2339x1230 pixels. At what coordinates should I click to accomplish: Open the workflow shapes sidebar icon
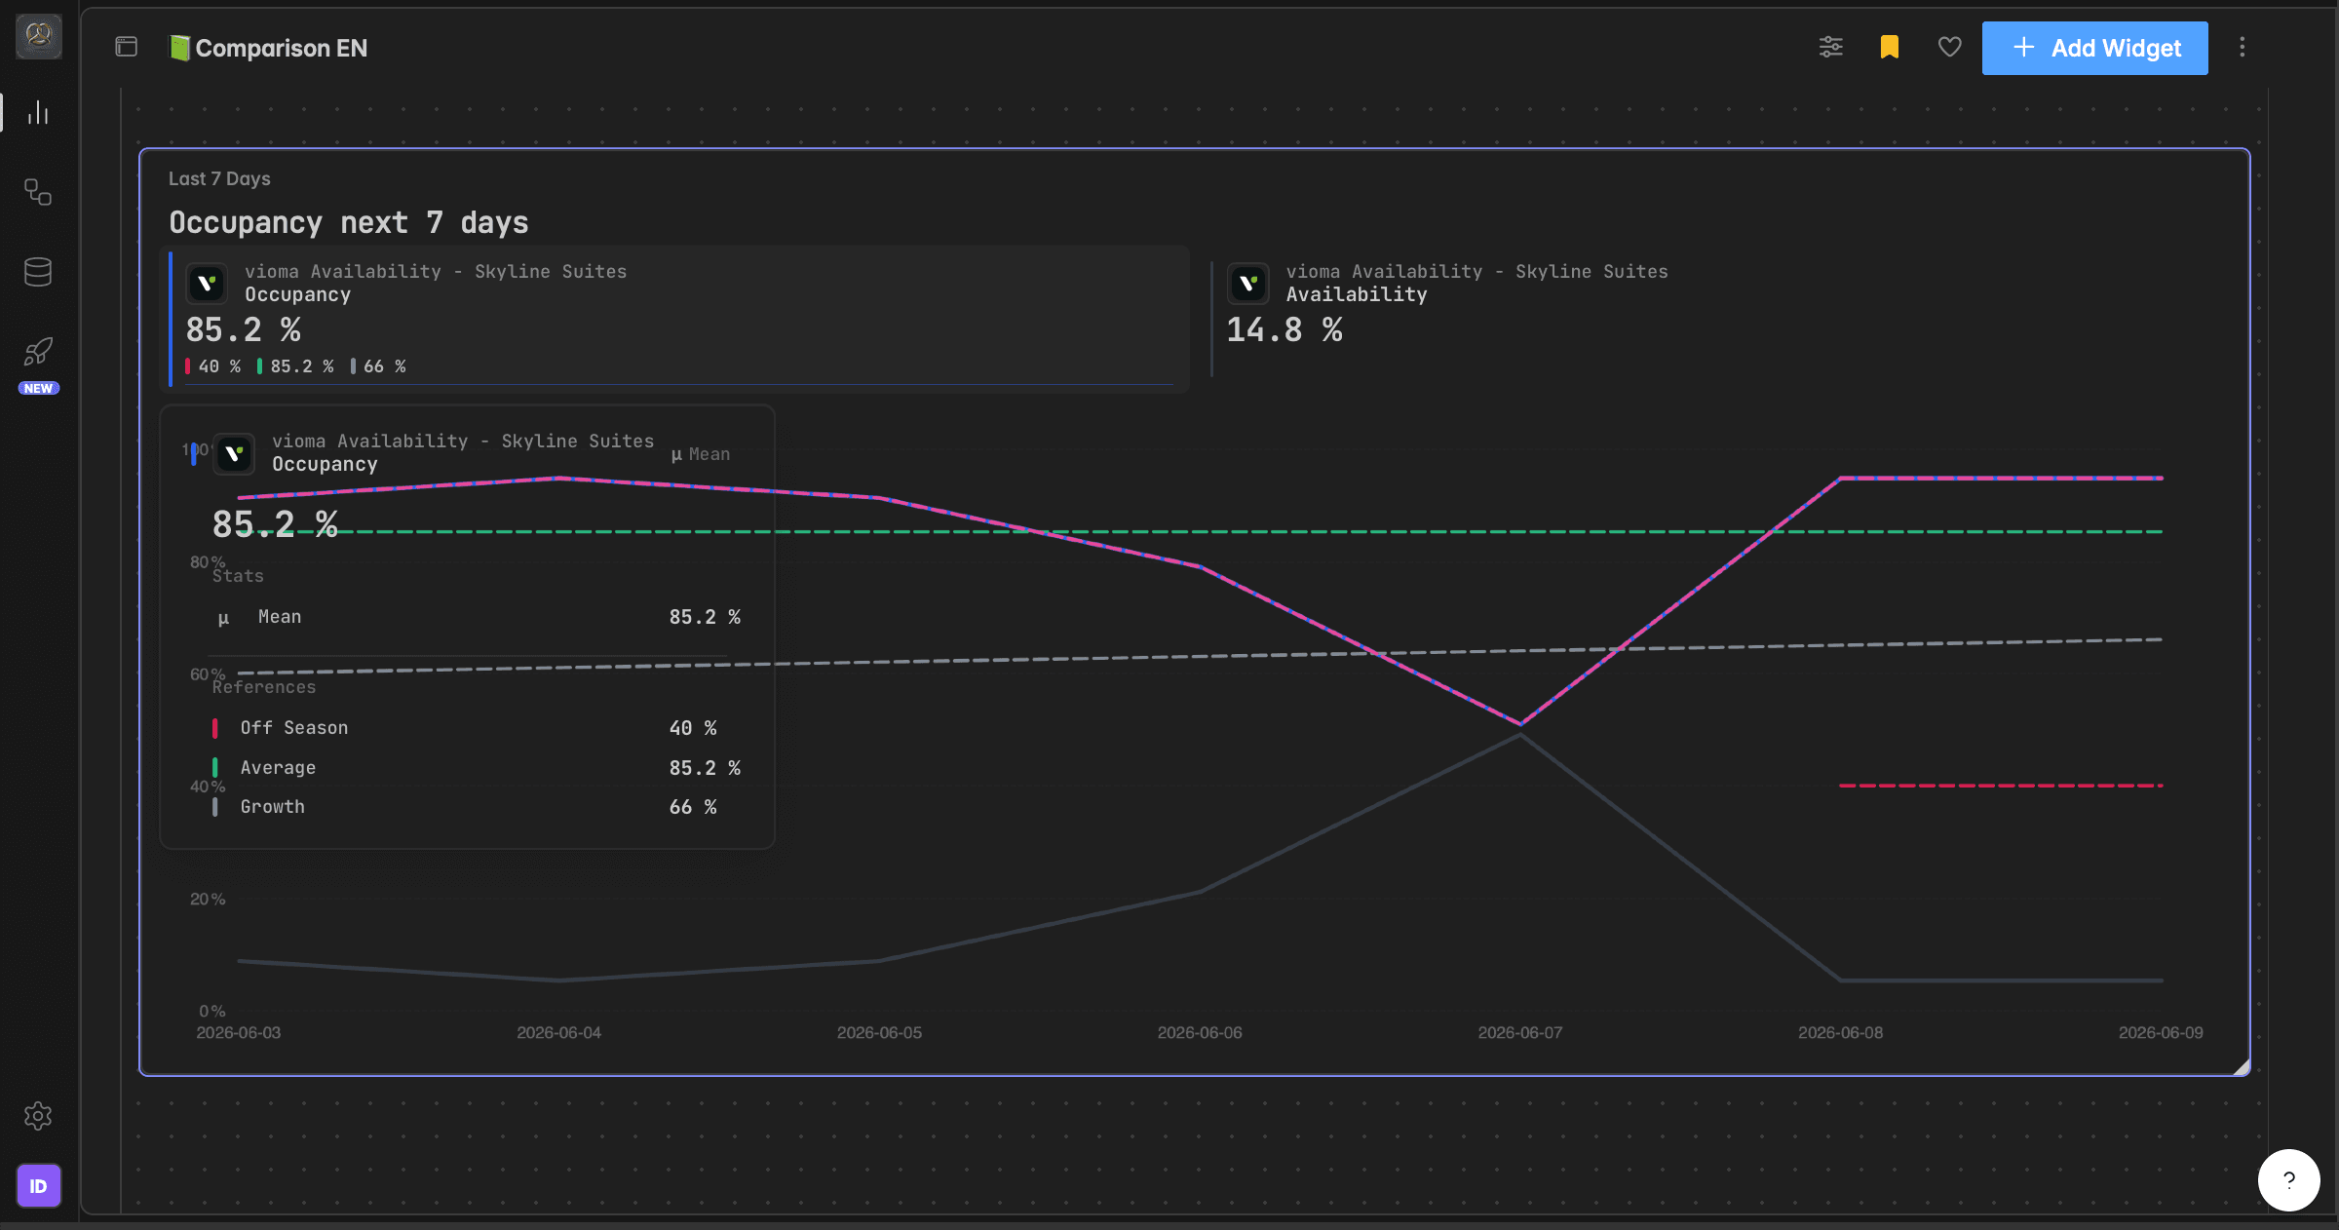pyautogui.click(x=38, y=192)
